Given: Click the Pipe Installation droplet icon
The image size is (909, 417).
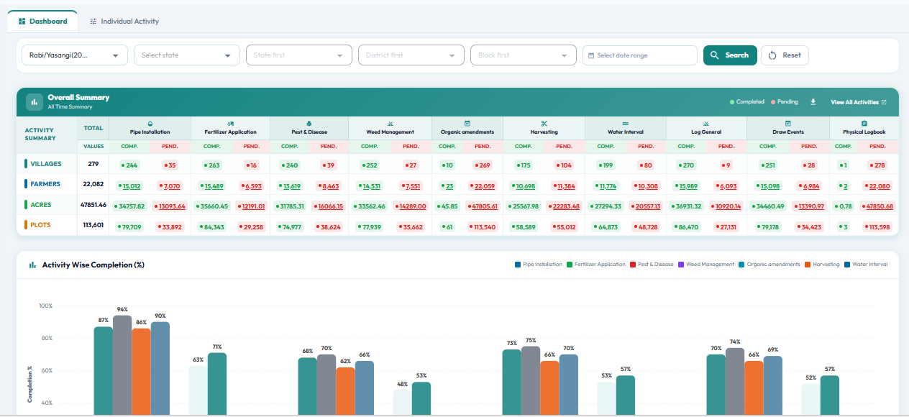Looking at the screenshot, I should (150, 124).
